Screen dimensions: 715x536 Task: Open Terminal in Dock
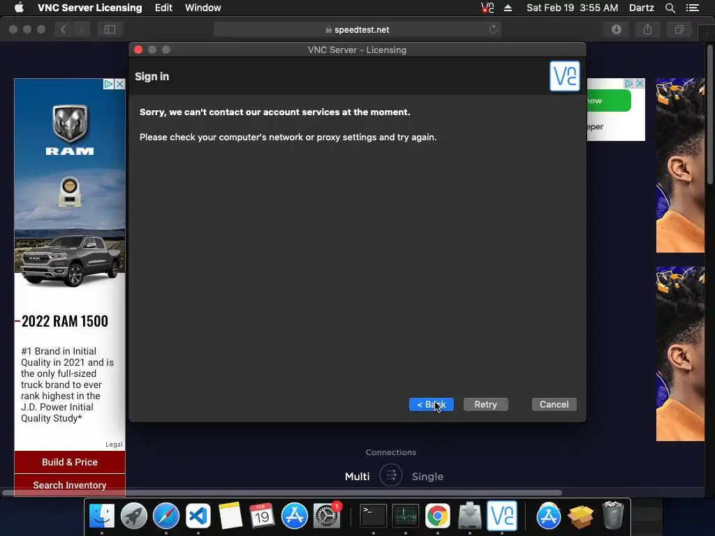pyautogui.click(x=374, y=516)
